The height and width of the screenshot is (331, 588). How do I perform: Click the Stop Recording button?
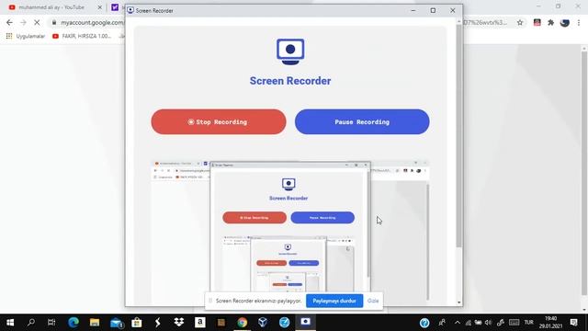[x=219, y=121]
